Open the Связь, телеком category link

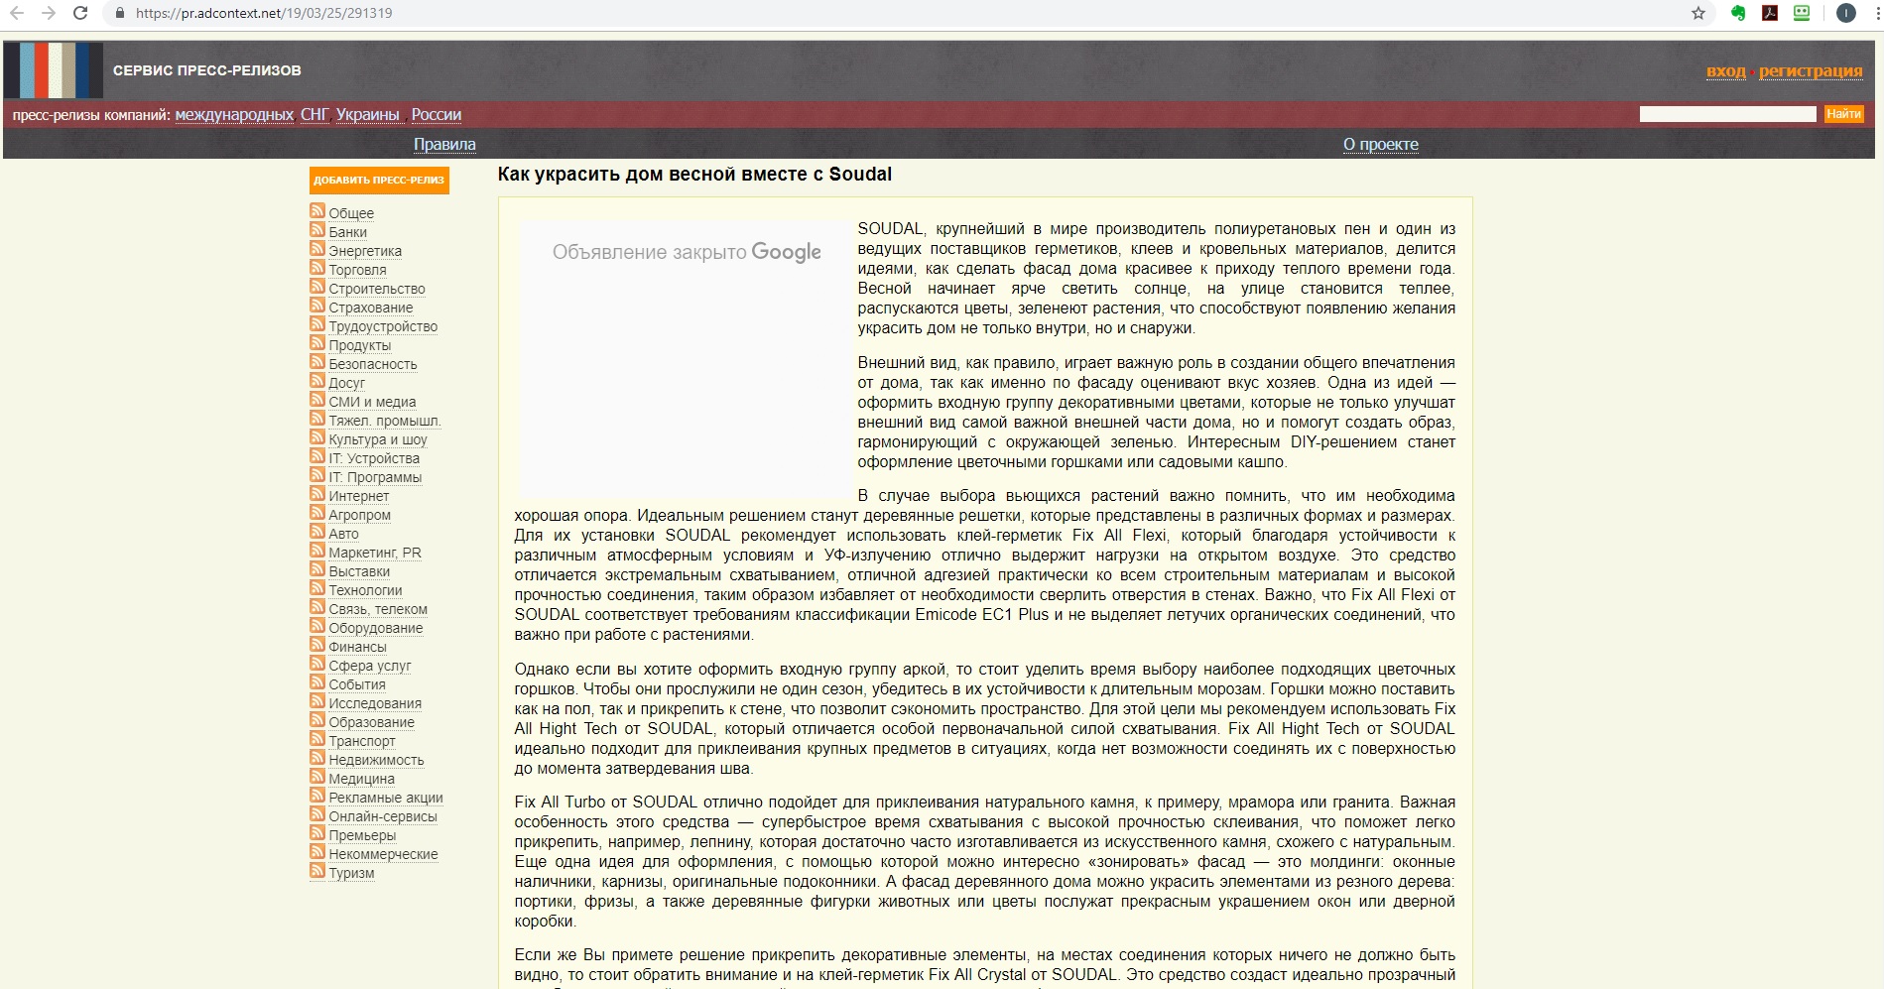tap(378, 609)
